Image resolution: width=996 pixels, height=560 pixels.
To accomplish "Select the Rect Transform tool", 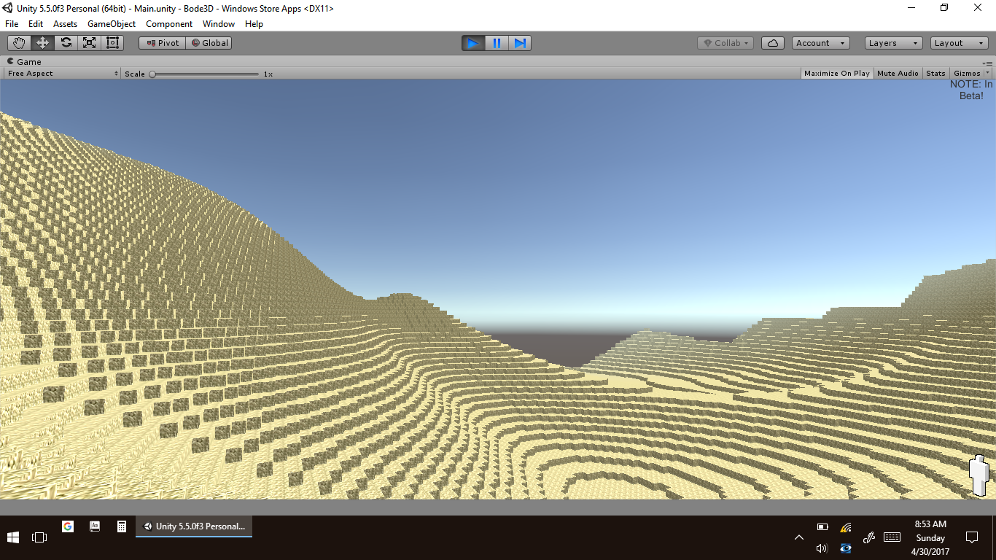I will [x=112, y=43].
